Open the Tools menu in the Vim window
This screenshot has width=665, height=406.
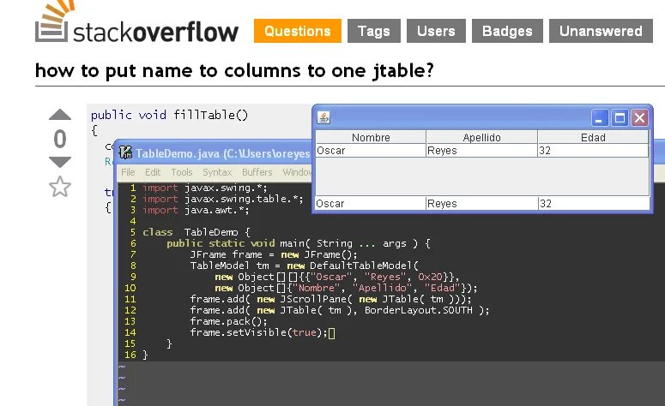(182, 172)
